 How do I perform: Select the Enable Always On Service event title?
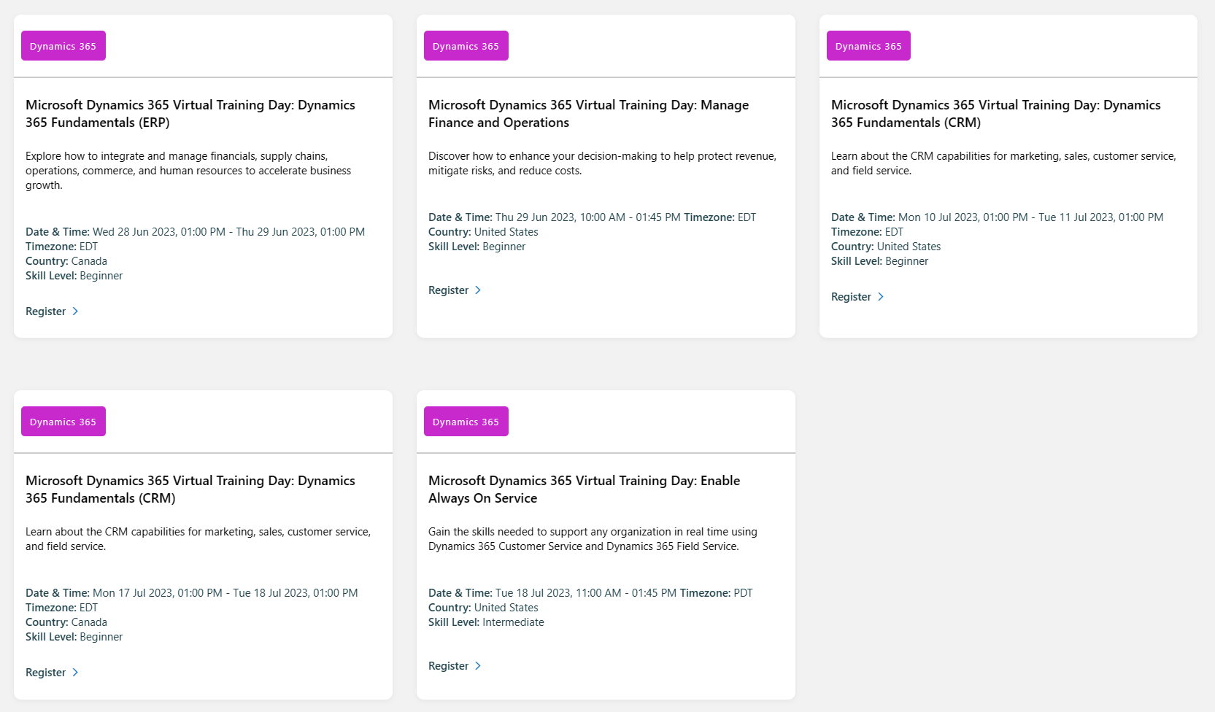[x=584, y=489]
